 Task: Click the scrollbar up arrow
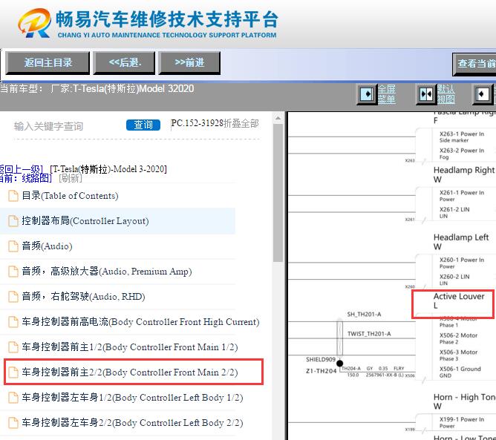pos(278,118)
